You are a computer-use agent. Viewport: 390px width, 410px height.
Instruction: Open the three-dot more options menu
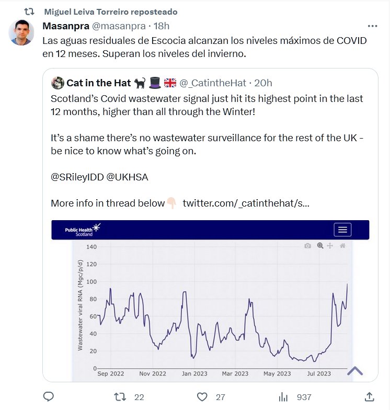point(372,26)
